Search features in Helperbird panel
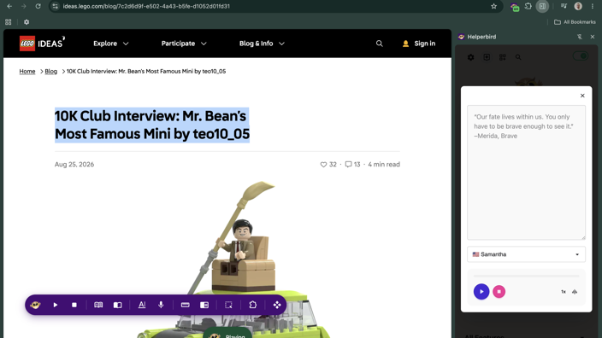The image size is (602, 338). click(x=518, y=57)
